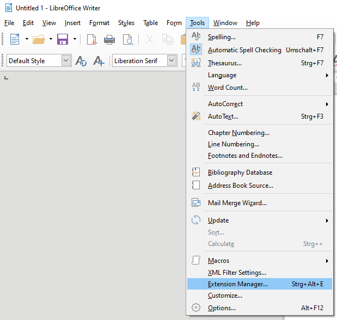Screen dimensions: 337x320
Task: Click the Default Style text field
Action: [x=33, y=61]
